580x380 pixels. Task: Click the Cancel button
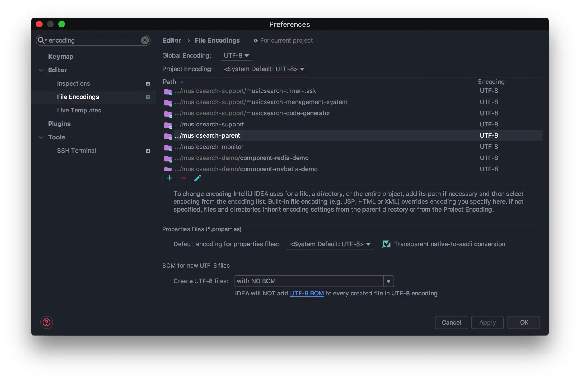(451, 322)
